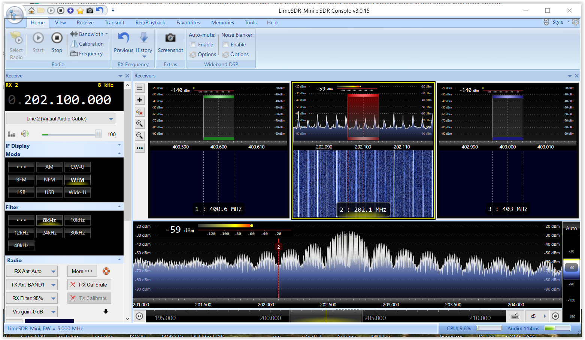Viewport: 585px width, 340px height.
Task: Open the Transmit ribbon tab
Action: pyautogui.click(x=114, y=22)
